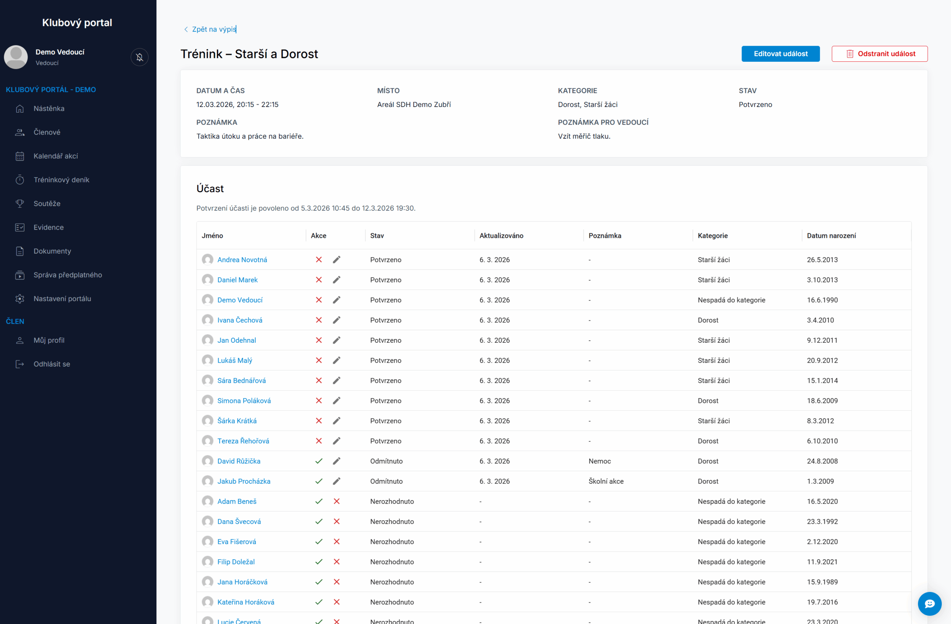Open Simona Poláková's member profile link
Image resolution: width=951 pixels, height=624 pixels.
244,401
